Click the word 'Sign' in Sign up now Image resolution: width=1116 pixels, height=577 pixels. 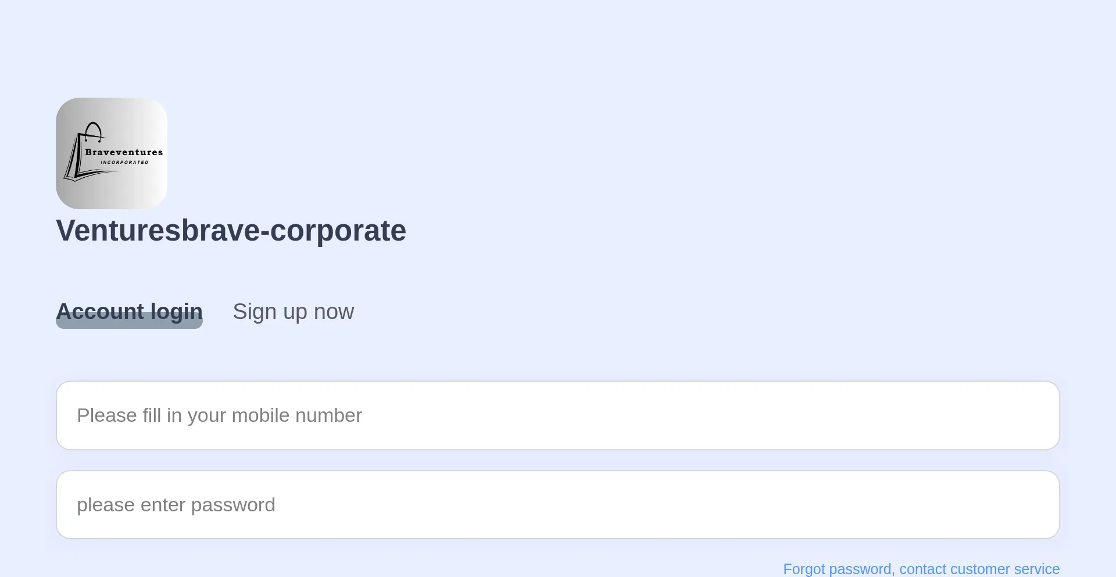pyautogui.click(x=254, y=312)
